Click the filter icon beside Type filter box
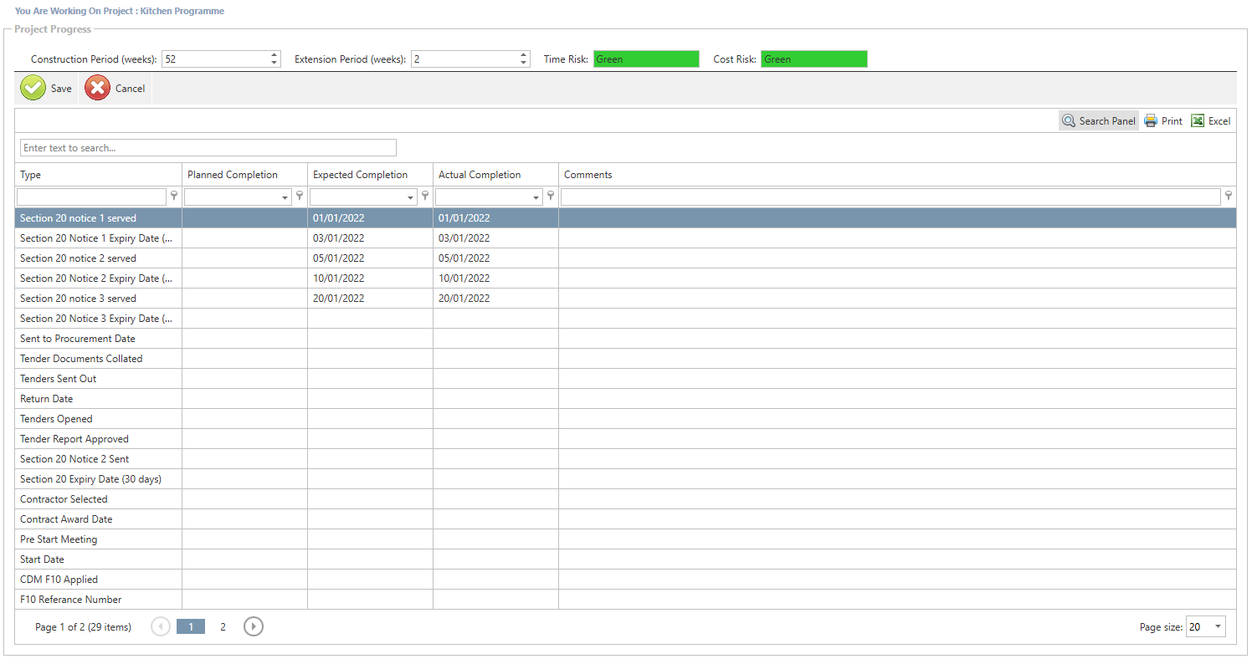 (x=174, y=197)
